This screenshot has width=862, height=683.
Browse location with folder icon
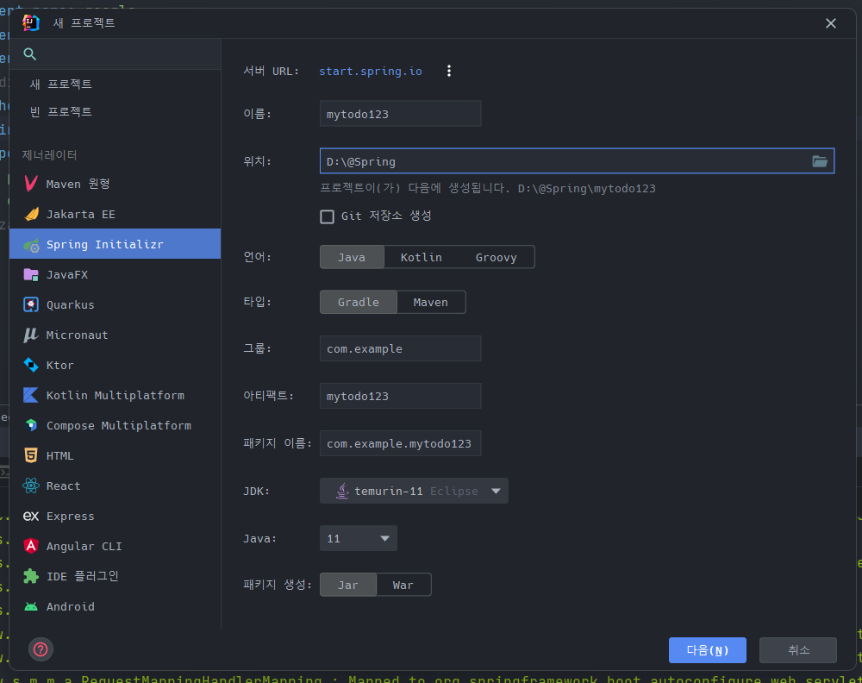coord(820,161)
